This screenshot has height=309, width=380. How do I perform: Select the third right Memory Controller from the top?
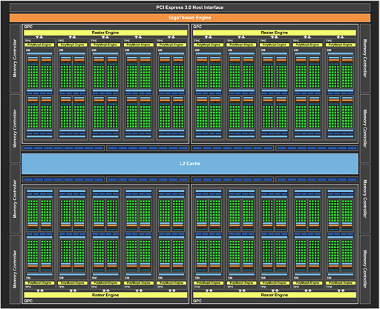click(x=365, y=199)
